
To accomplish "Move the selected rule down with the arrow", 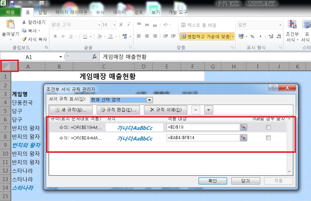I will click(208, 110).
